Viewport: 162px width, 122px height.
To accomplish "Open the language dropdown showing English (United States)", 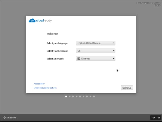I will pyautogui.click(x=95, y=43).
